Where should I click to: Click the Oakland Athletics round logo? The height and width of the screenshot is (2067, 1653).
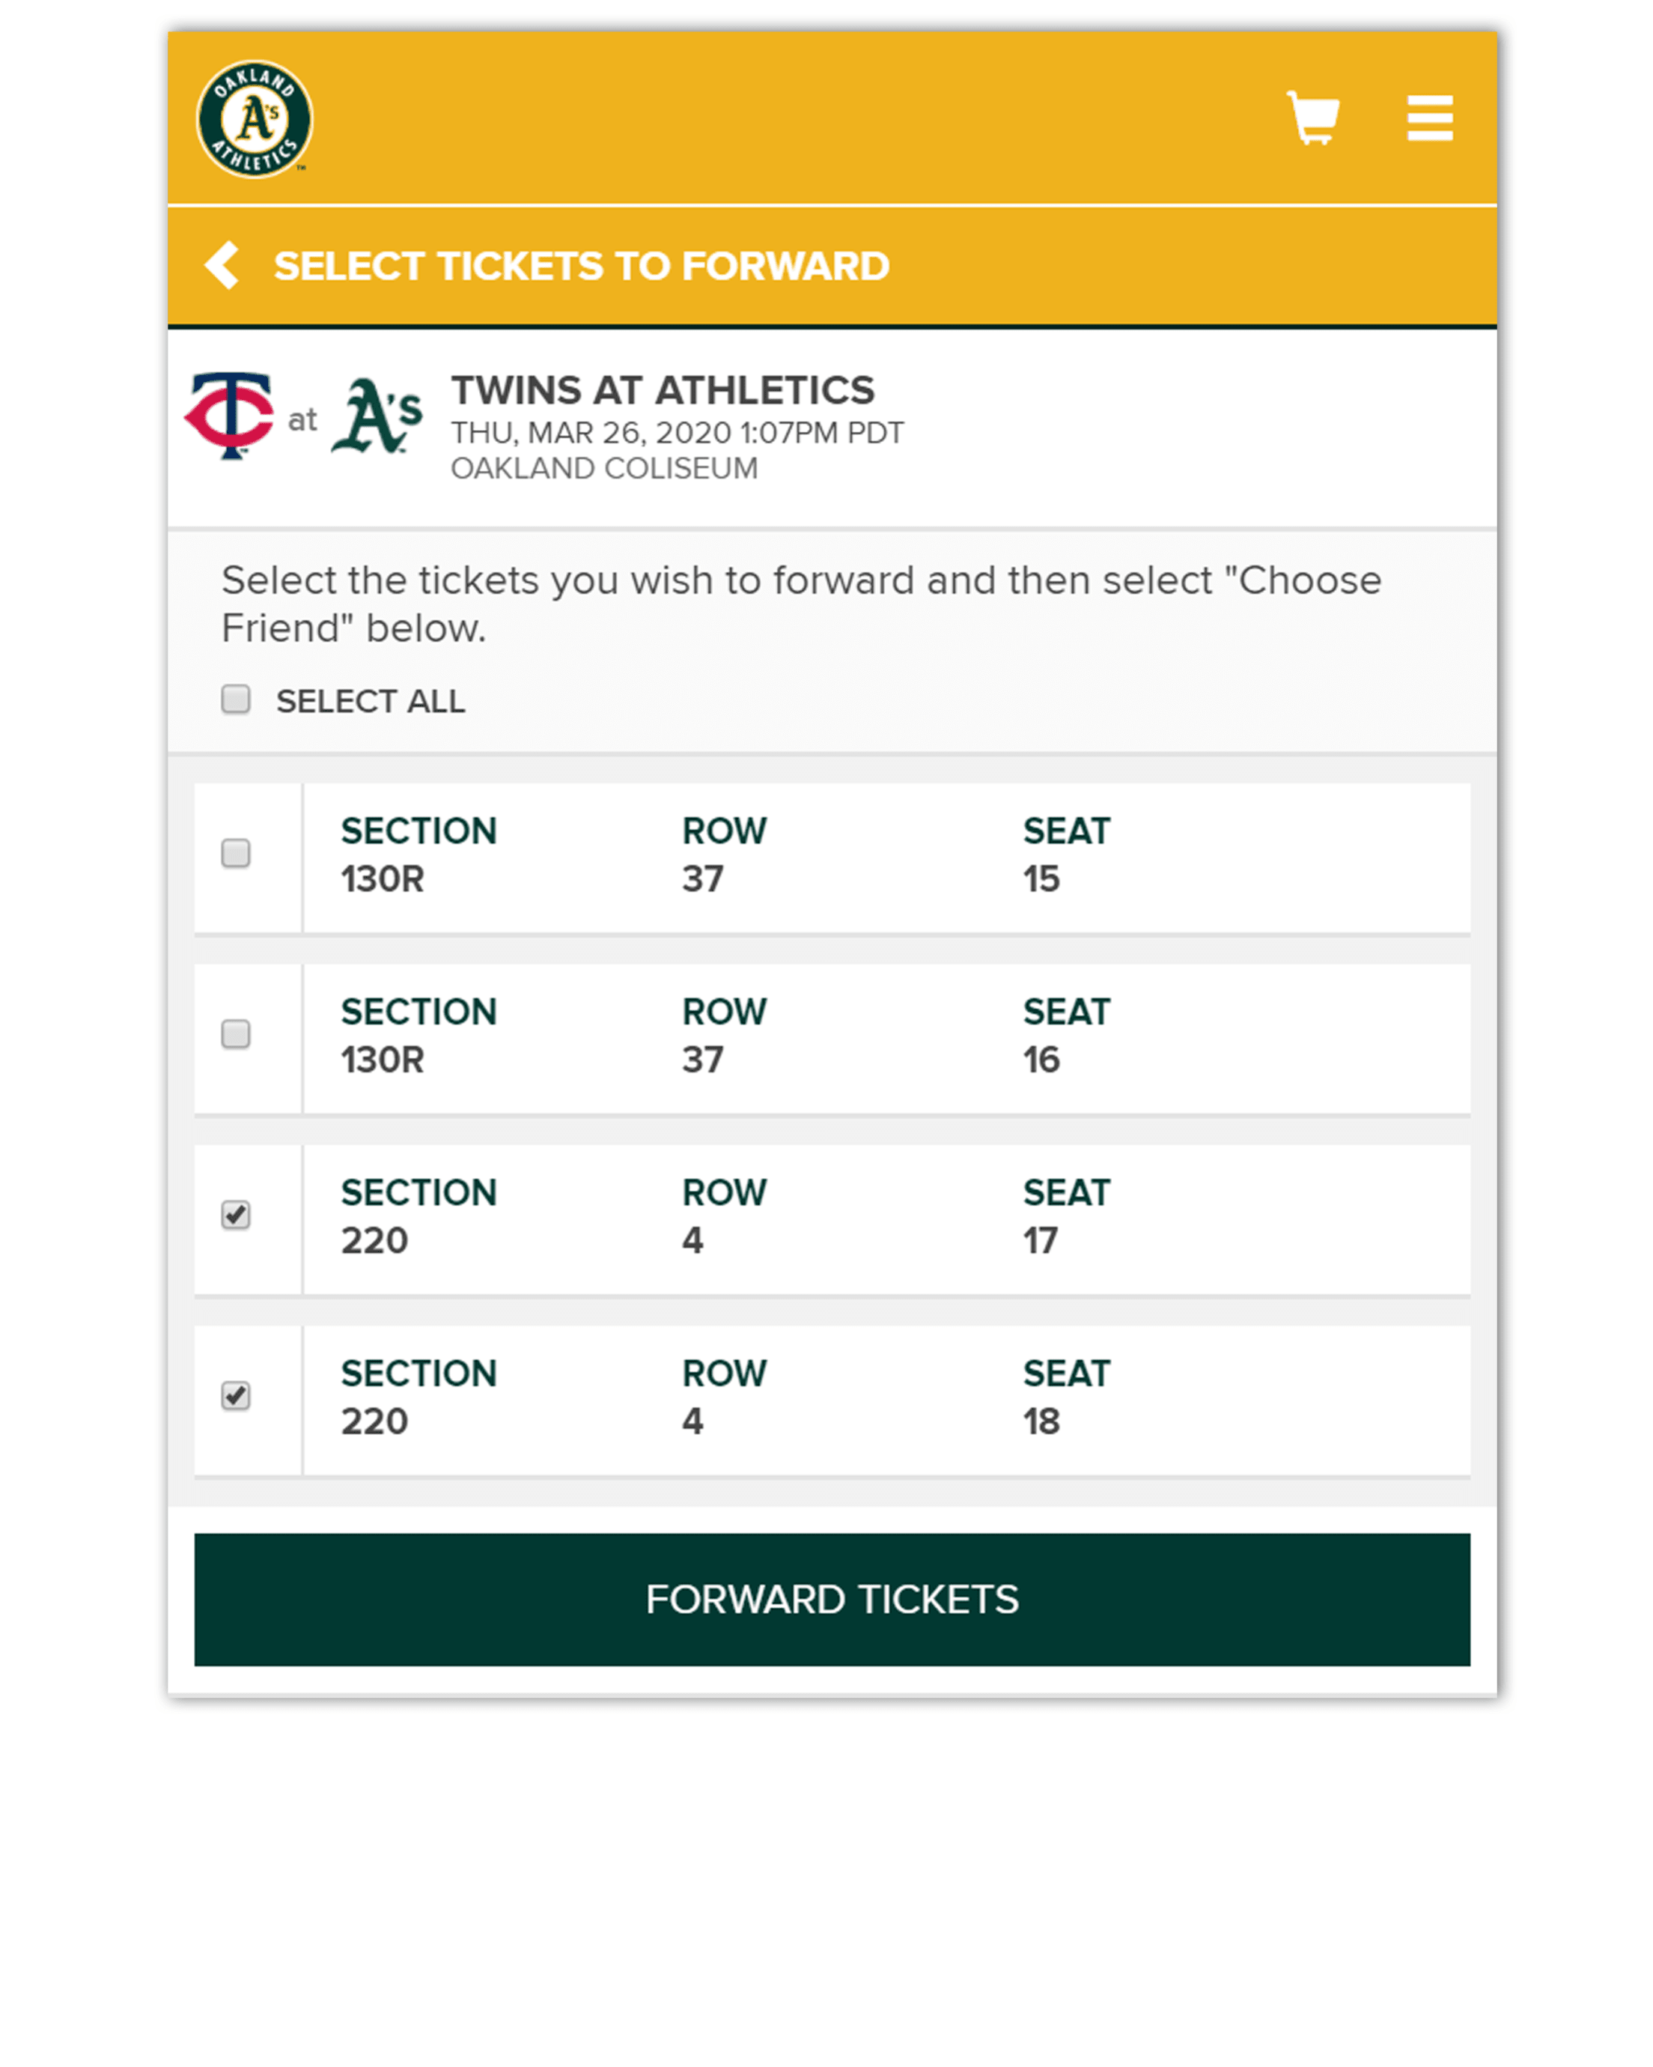254,120
